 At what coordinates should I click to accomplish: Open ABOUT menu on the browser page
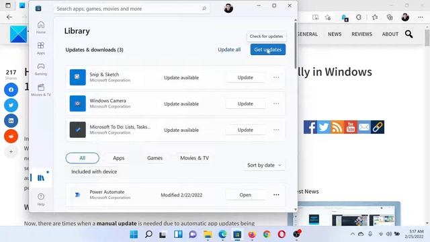[x=390, y=34]
